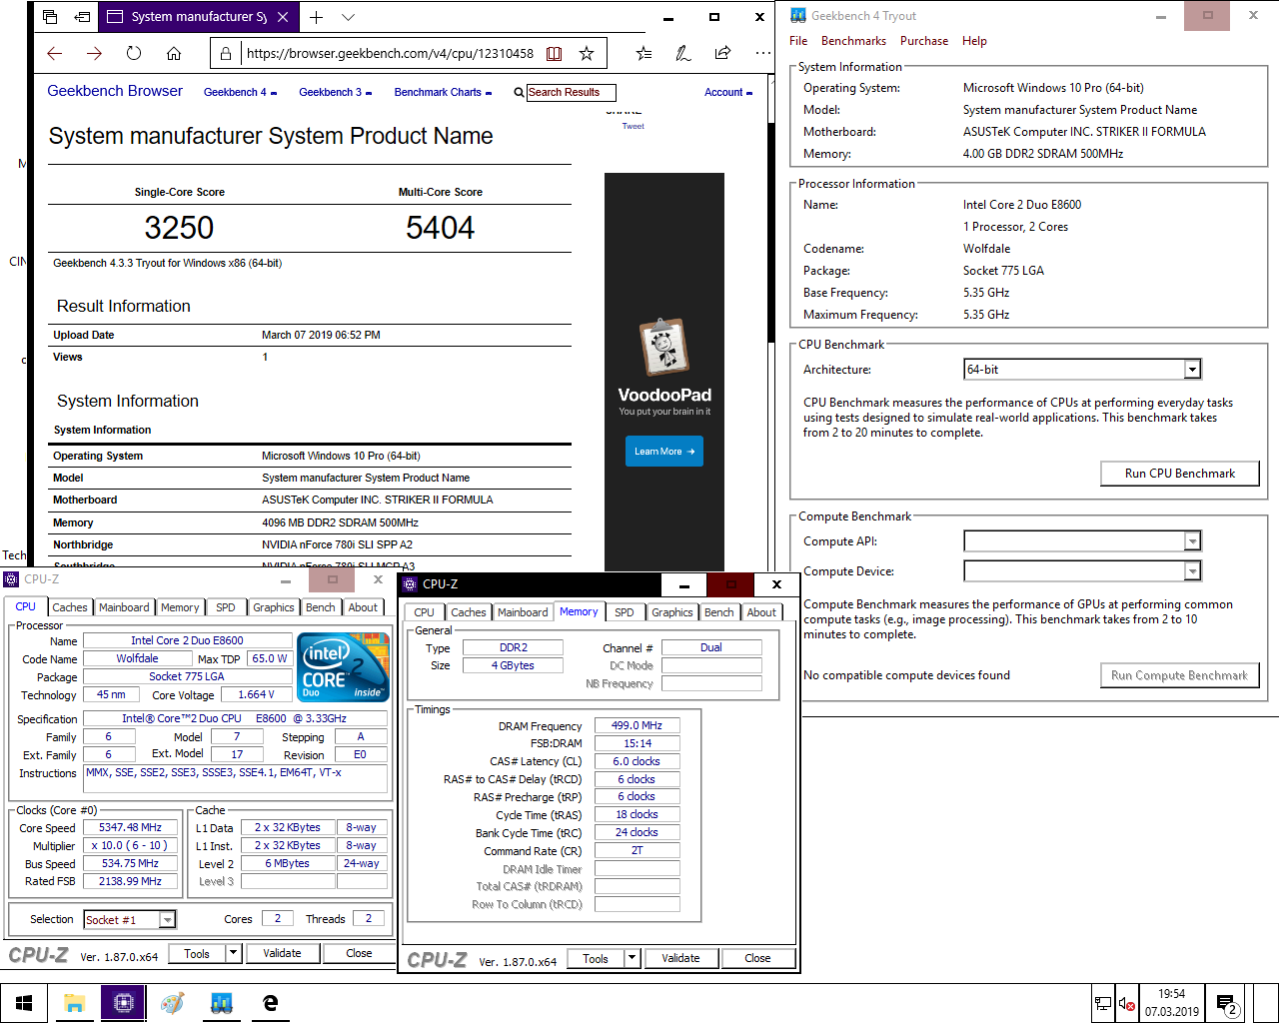Open About tab in Memory CPU-Z window
The width and height of the screenshot is (1279, 1023).
(761, 612)
